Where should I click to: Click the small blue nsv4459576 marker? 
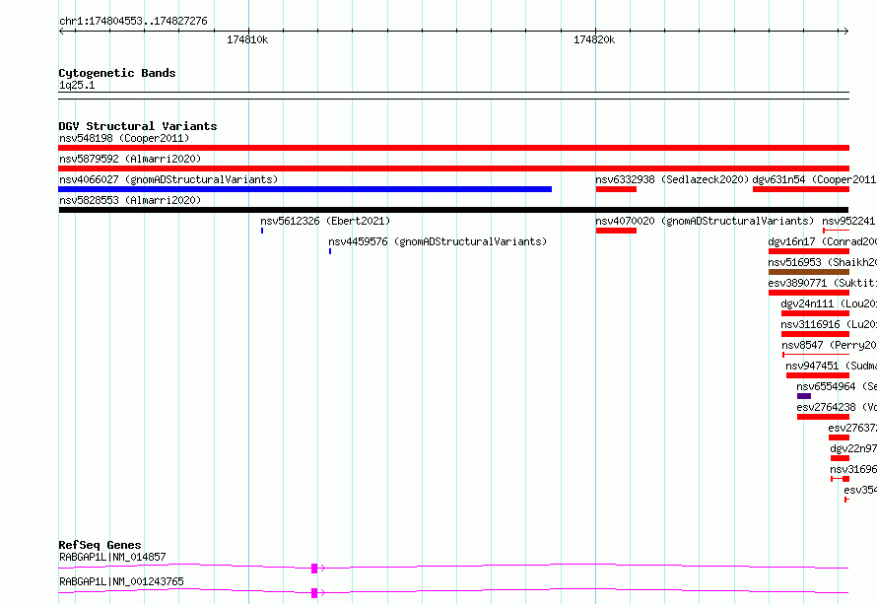(330, 251)
